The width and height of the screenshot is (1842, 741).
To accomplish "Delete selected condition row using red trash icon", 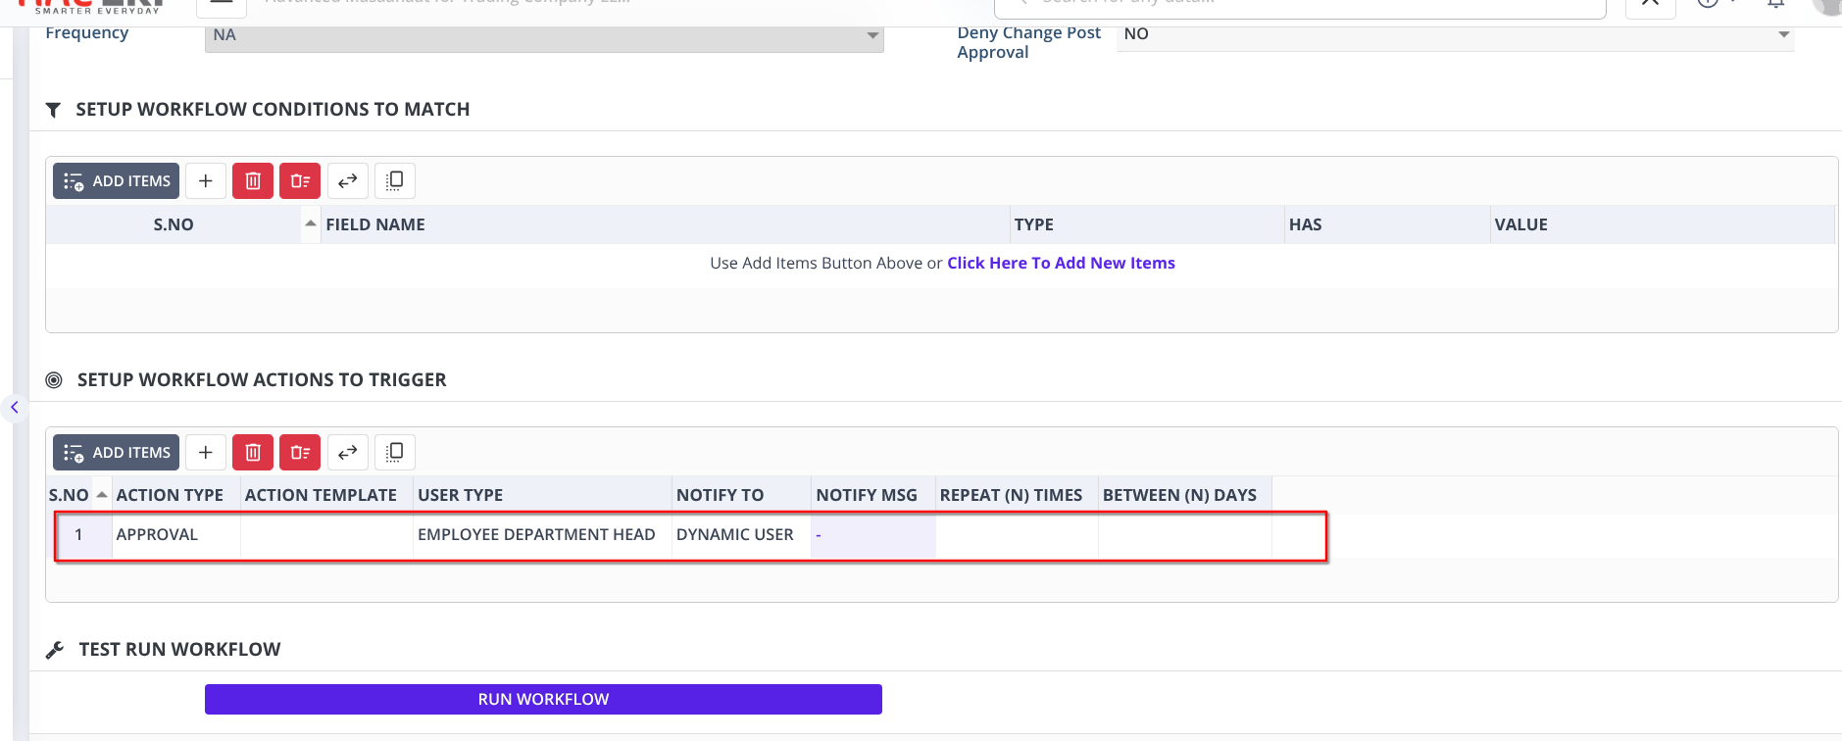I will point(253,181).
